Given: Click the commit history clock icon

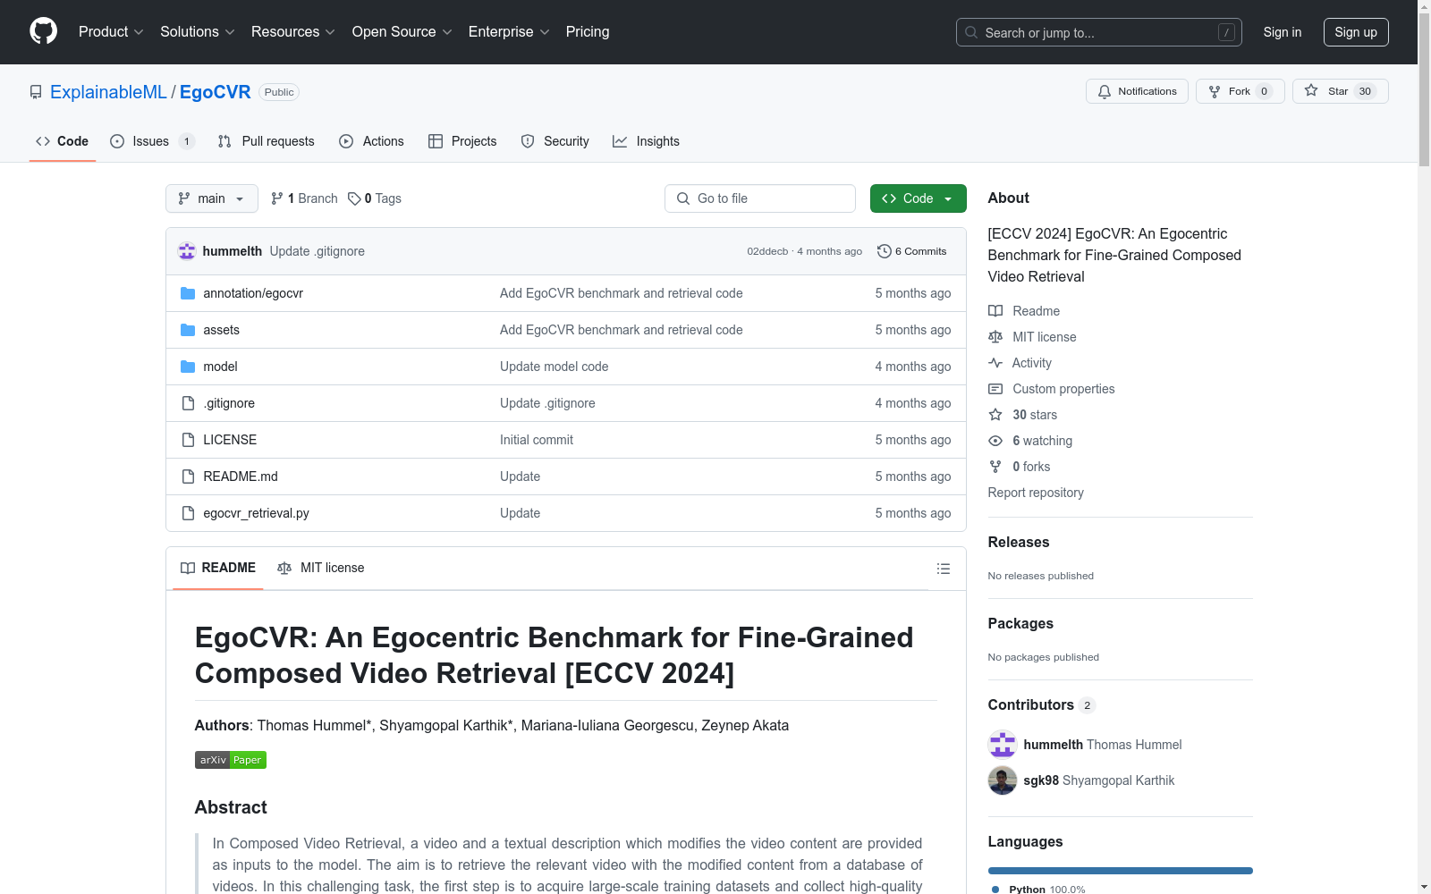Looking at the screenshot, I should [885, 251].
